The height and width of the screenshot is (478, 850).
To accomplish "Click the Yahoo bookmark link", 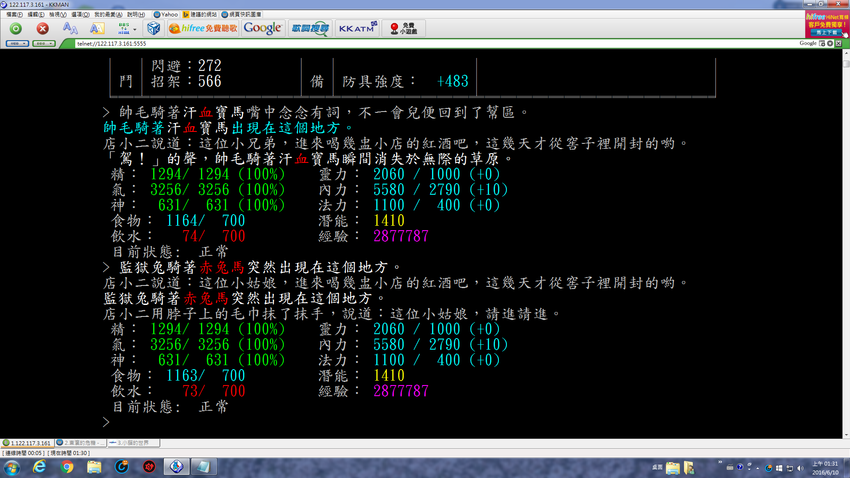I will (166, 15).
